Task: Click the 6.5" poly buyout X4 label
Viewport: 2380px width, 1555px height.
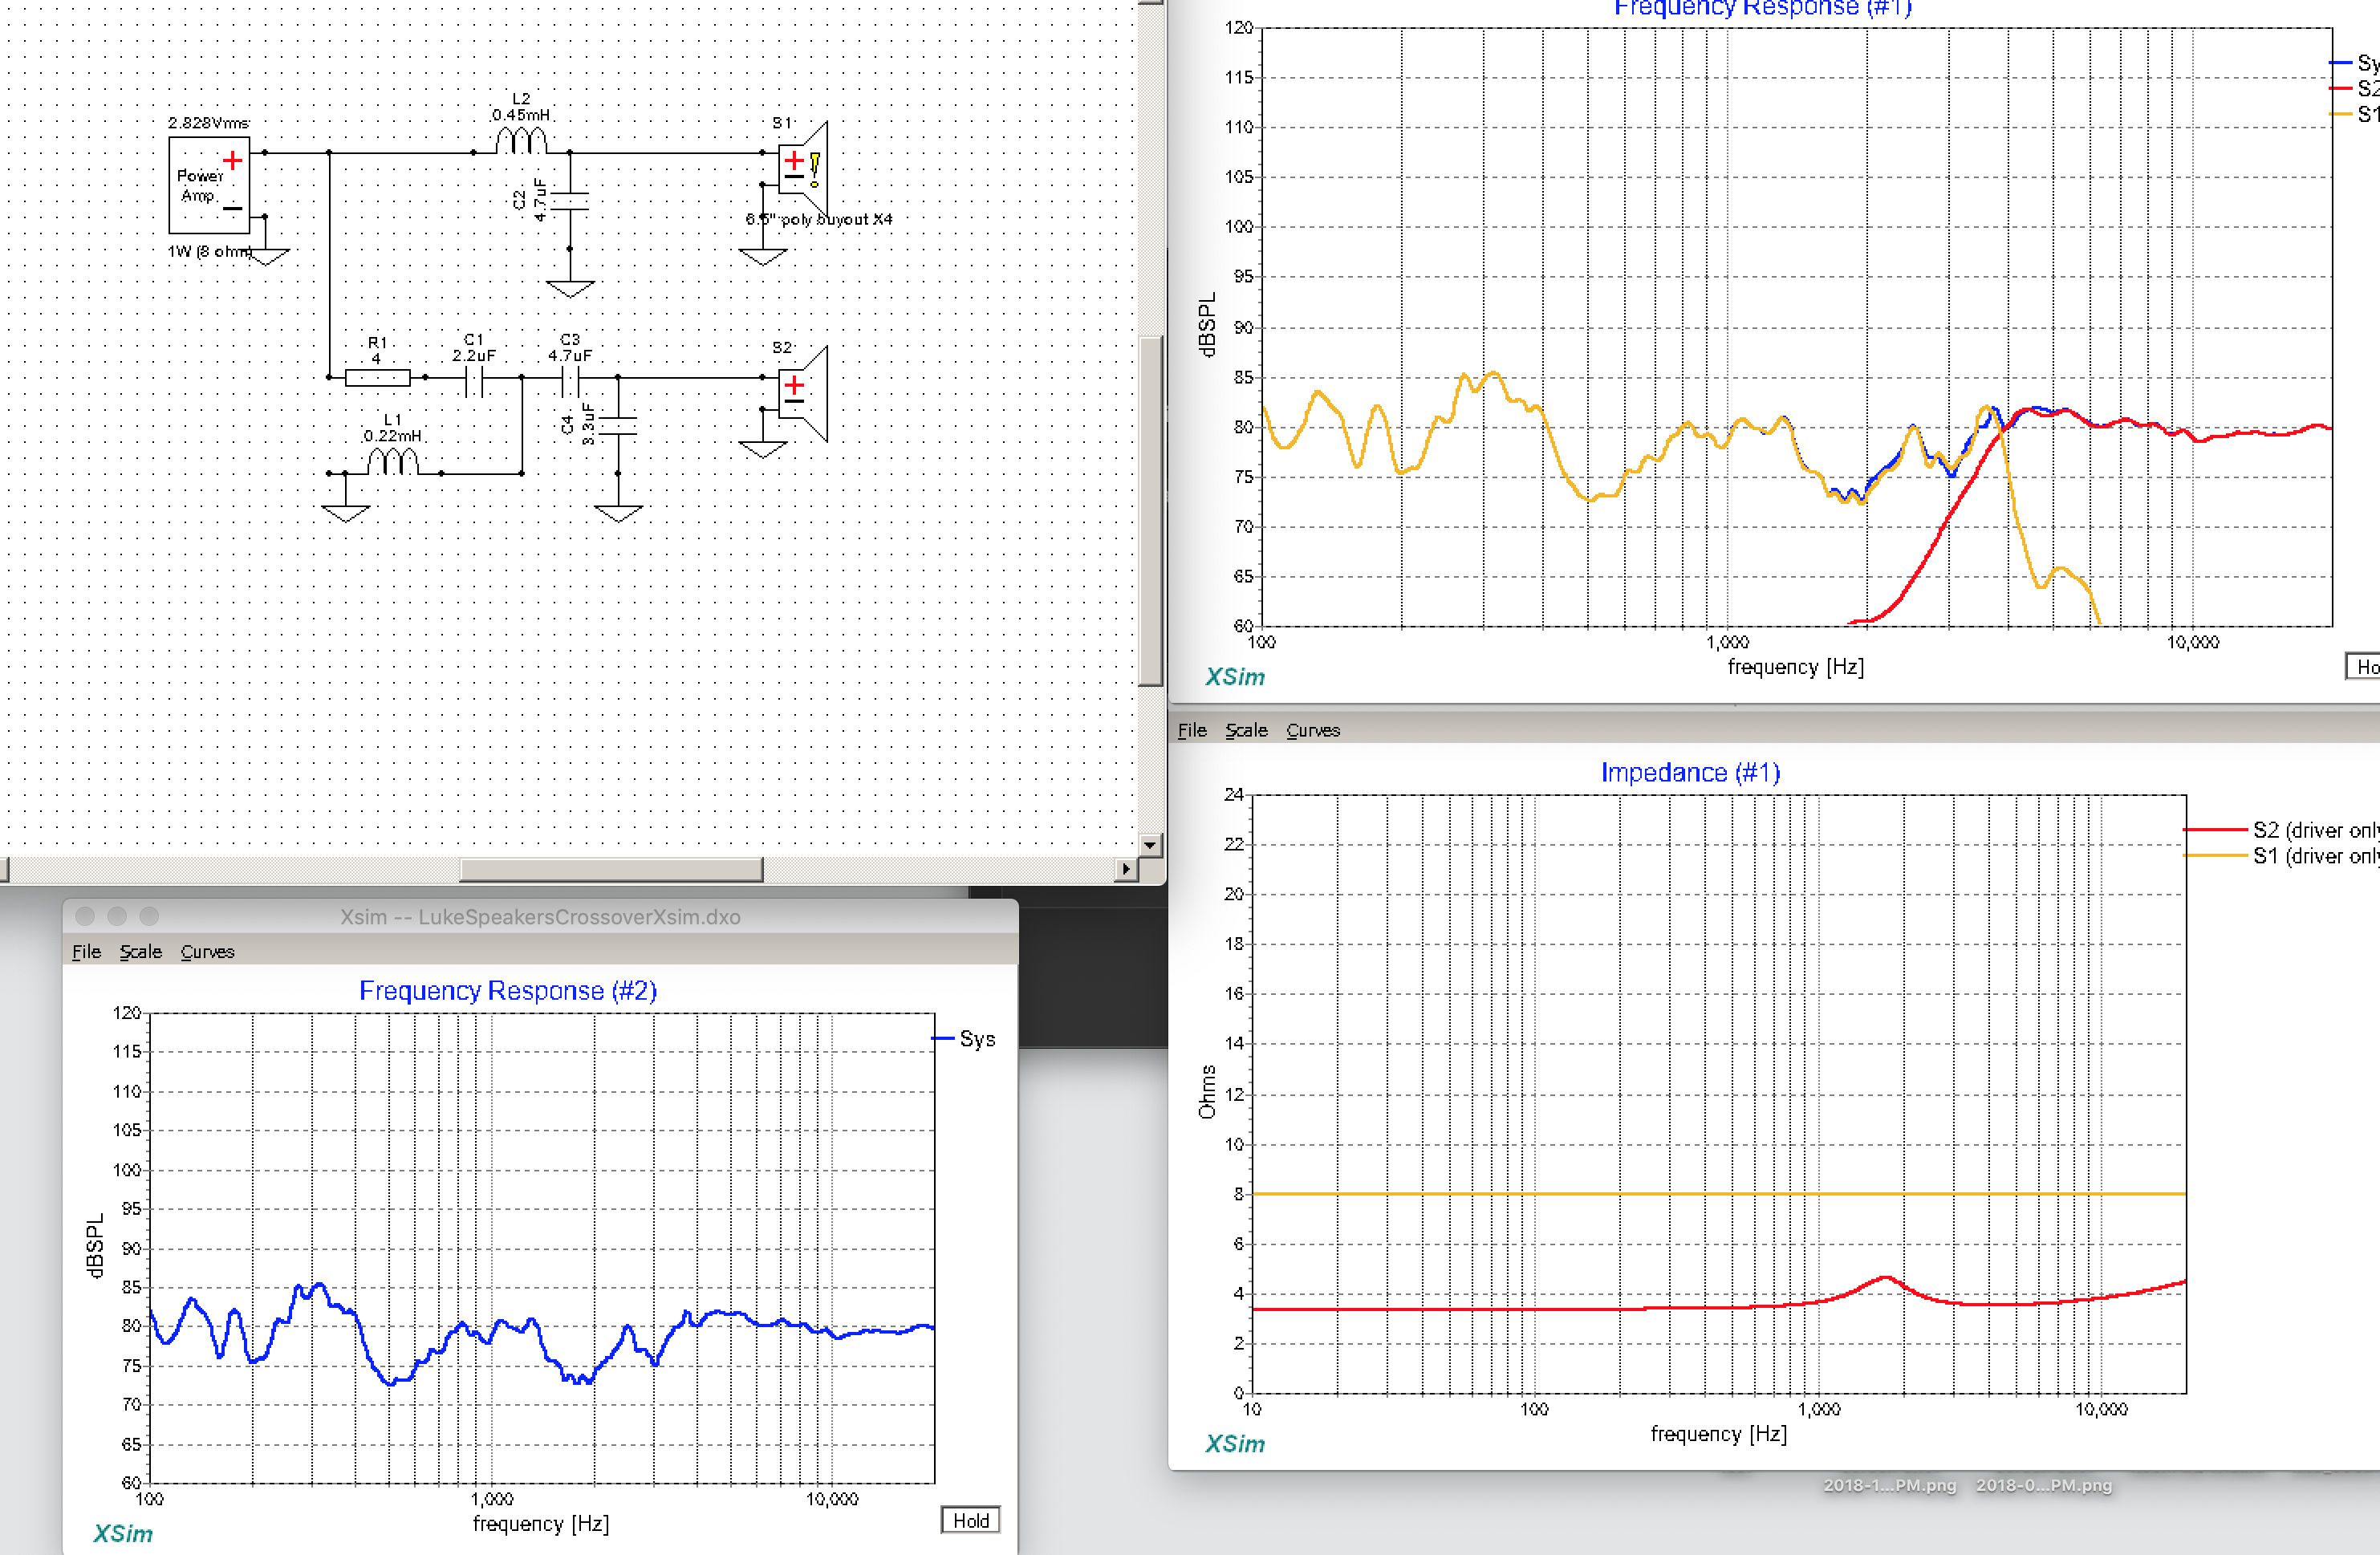Action: [819, 219]
